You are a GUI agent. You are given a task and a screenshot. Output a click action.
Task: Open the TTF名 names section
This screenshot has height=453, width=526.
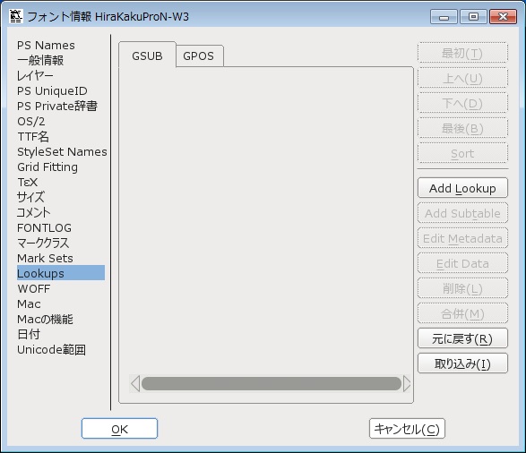coord(33,136)
